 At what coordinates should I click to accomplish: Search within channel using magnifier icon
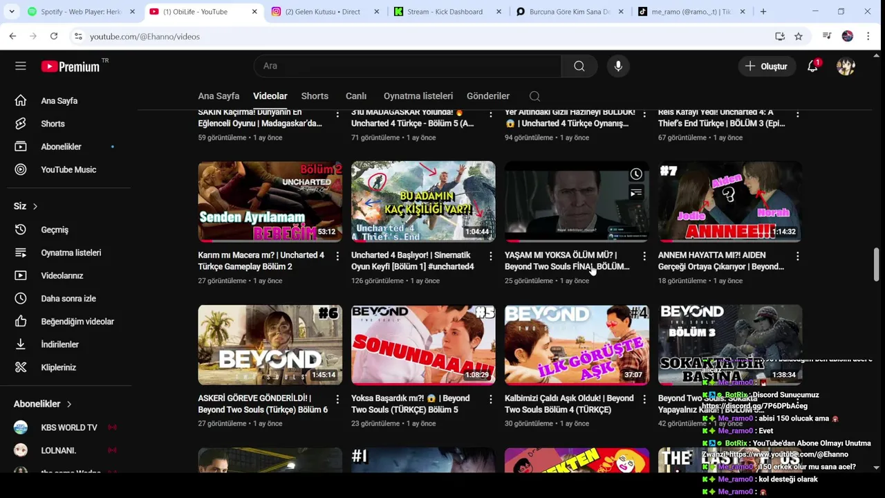[x=534, y=96]
